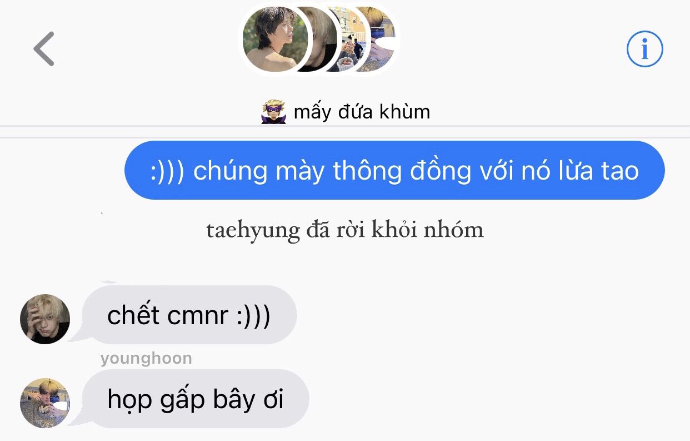690x441 pixels.
Task: Tap the ":)))" emoticon in the gray bubble
Action: click(253, 316)
